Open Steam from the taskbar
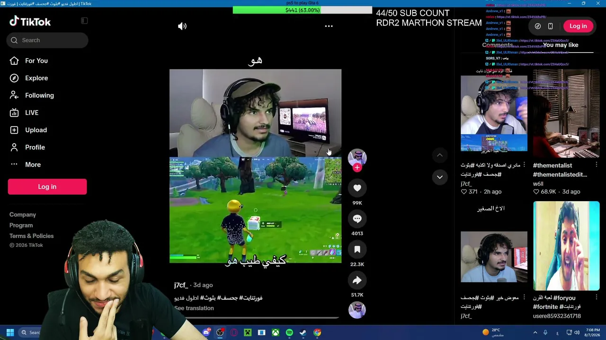The width and height of the screenshot is (606, 340). click(x=303, y=332)
